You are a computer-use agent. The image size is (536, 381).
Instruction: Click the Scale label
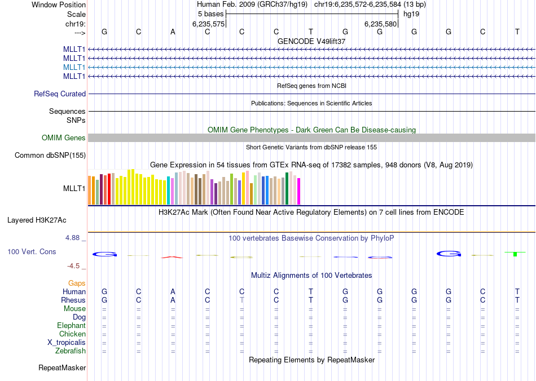(77, 14)
